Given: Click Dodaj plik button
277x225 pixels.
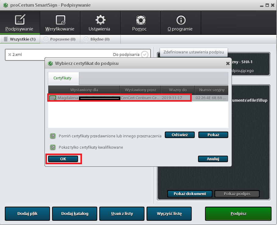Looking at the screenshot, I should pos(27,214).
